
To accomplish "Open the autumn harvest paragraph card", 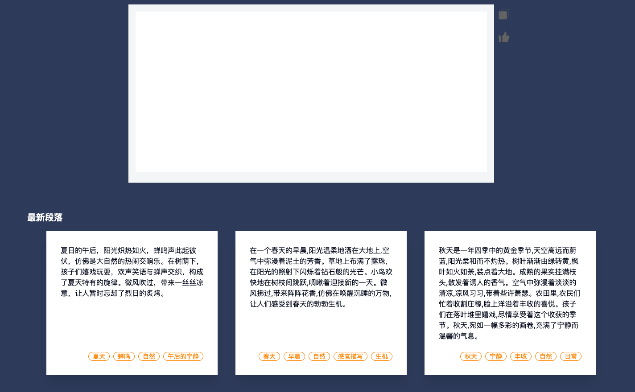I will (x=510, y=302).
